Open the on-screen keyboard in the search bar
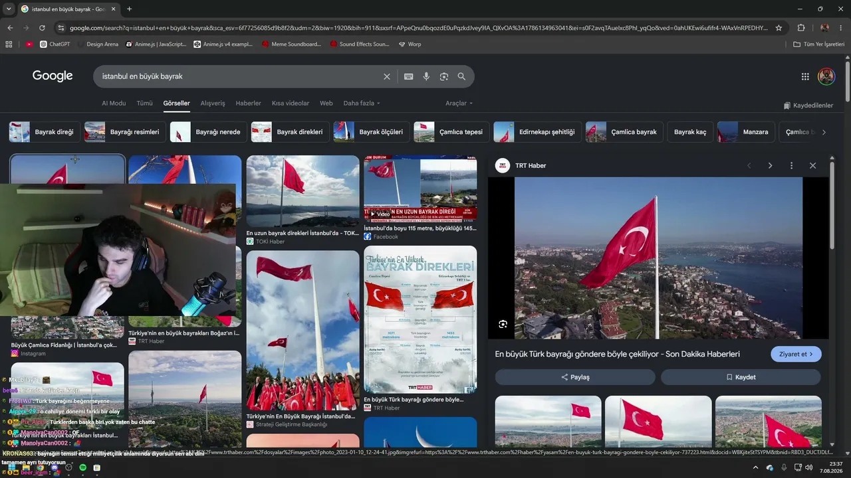This screenshot has height=478, width=851. [409, 76]
